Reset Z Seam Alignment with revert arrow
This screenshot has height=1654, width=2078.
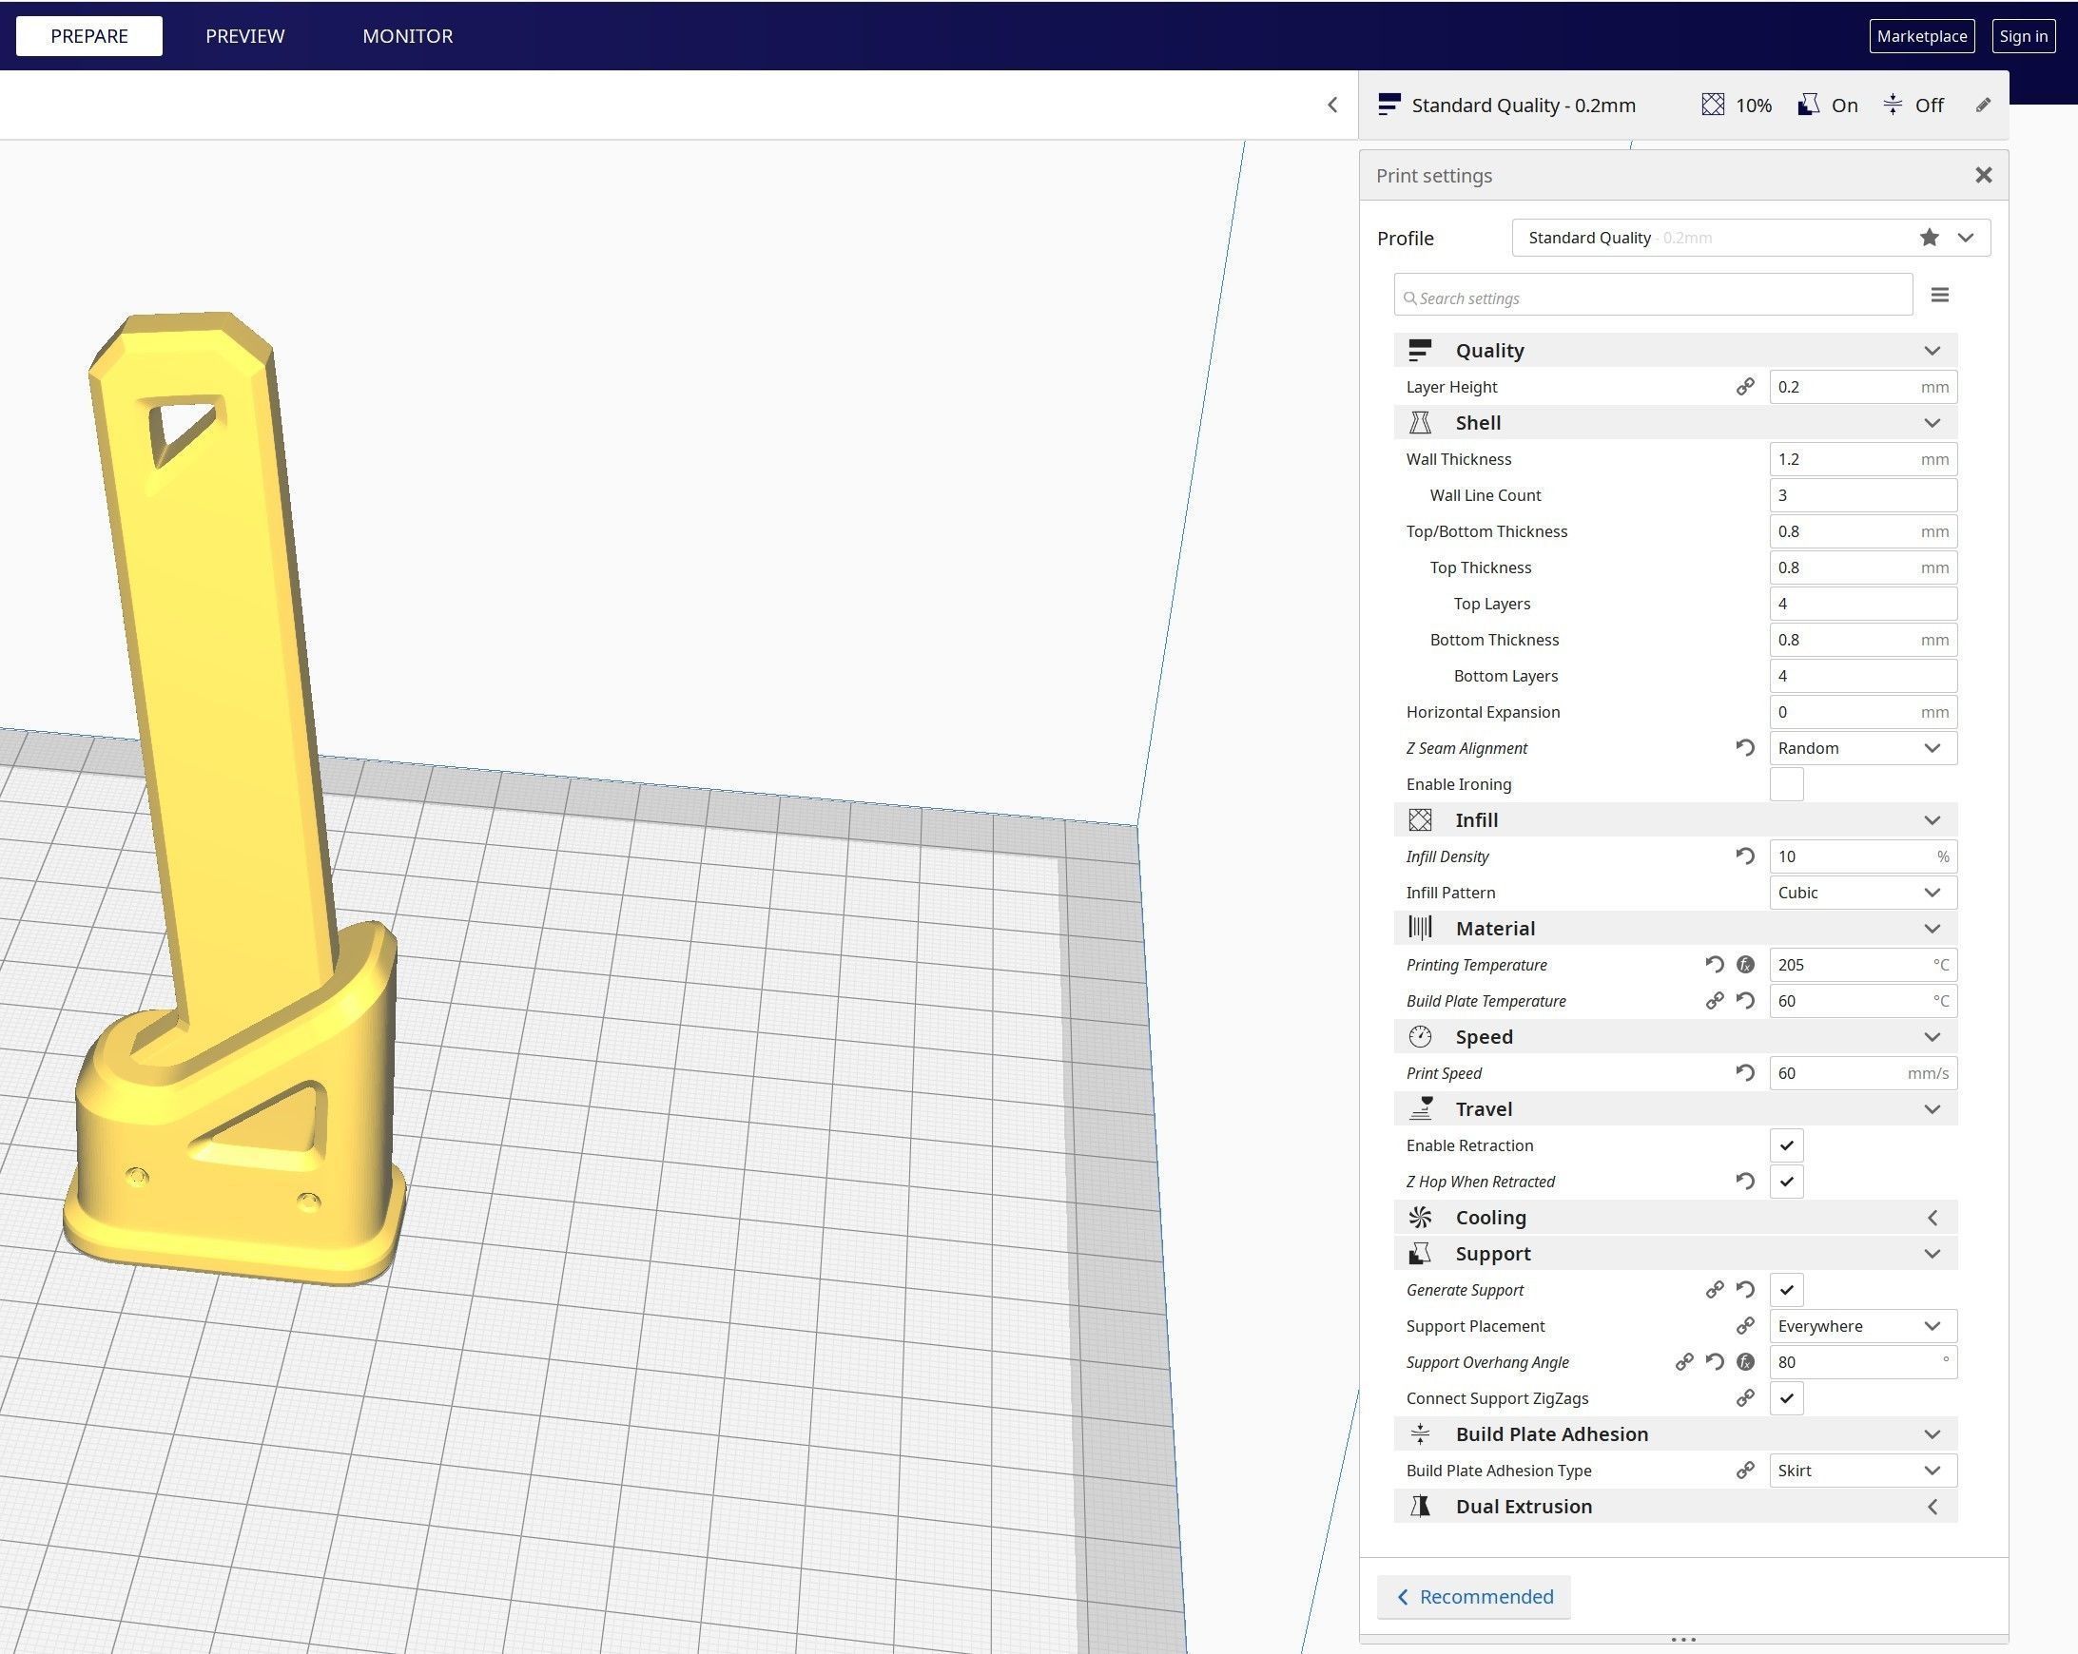click(x=1744, y=747)
